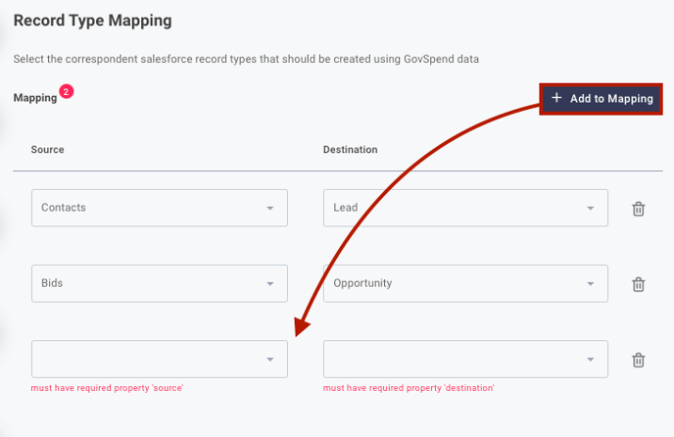Click Add to Mapping button
This screenshot has height=437, width=674.
[x=601, y=99]
